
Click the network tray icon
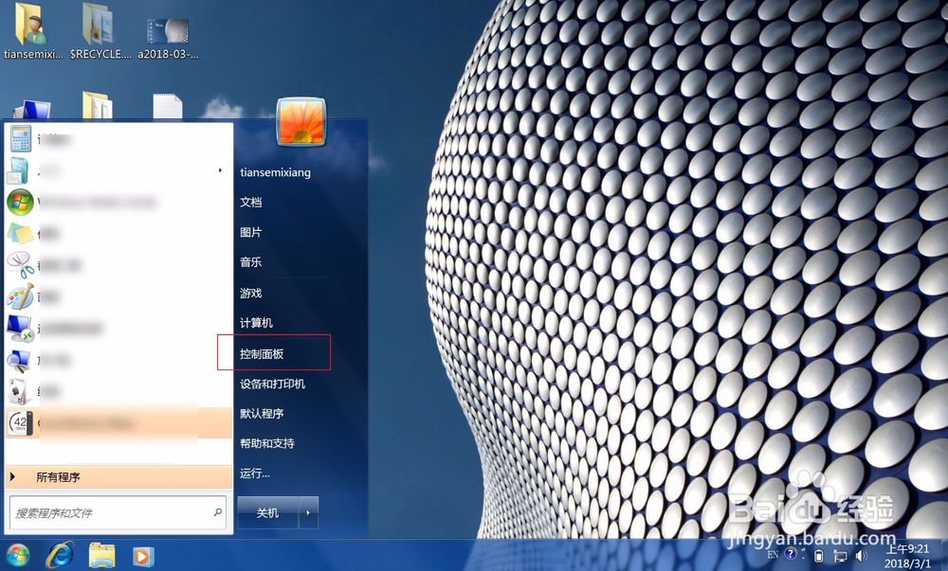click(x=840, y=555)
